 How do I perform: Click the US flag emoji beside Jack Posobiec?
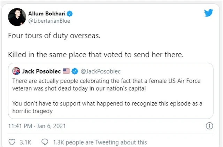tap(66, 71)
